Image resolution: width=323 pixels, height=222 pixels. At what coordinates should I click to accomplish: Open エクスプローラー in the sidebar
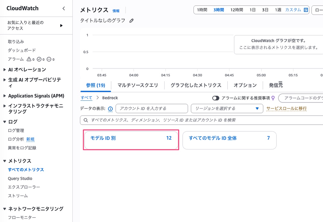24,187
